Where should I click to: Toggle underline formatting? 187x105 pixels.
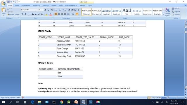pyautogui.click(x=28, y=14)
